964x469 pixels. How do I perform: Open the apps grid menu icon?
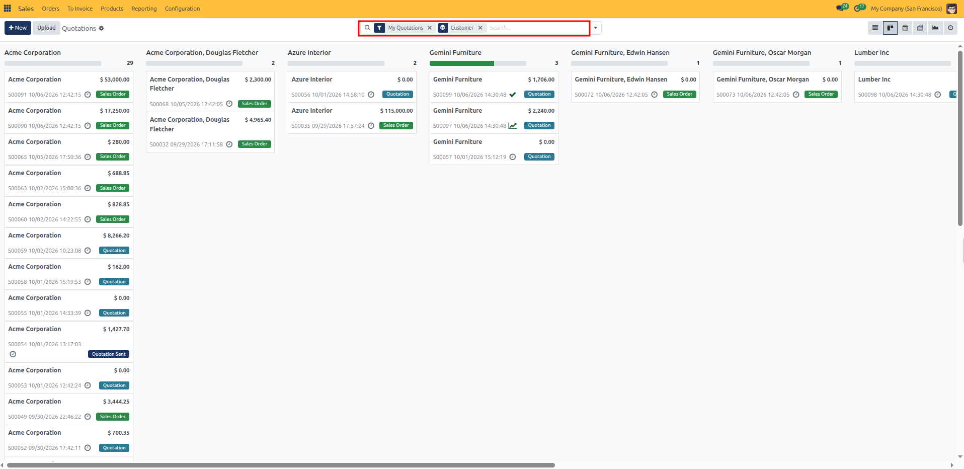(8, 8)
